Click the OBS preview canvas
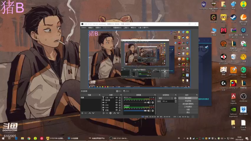The height and width of the screenshot is (141, 251). pos(139,59)
